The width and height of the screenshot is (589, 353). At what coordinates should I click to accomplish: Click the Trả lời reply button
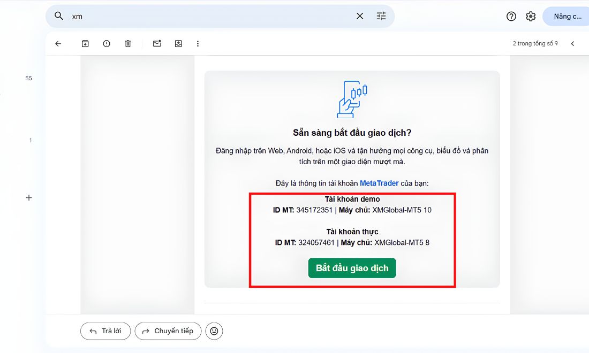(x=105, y=331)
